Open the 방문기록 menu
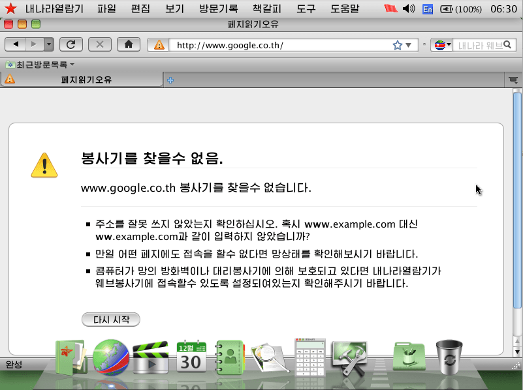 (x=219, y=8)
